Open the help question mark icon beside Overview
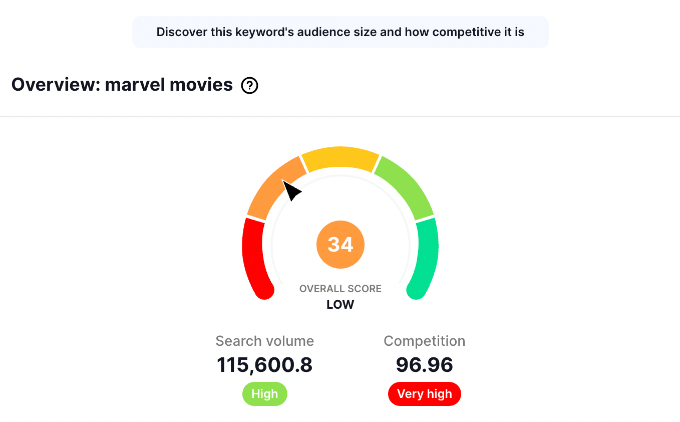The width and height of the screenshot is (680, 422). click(x=249, y=86)
